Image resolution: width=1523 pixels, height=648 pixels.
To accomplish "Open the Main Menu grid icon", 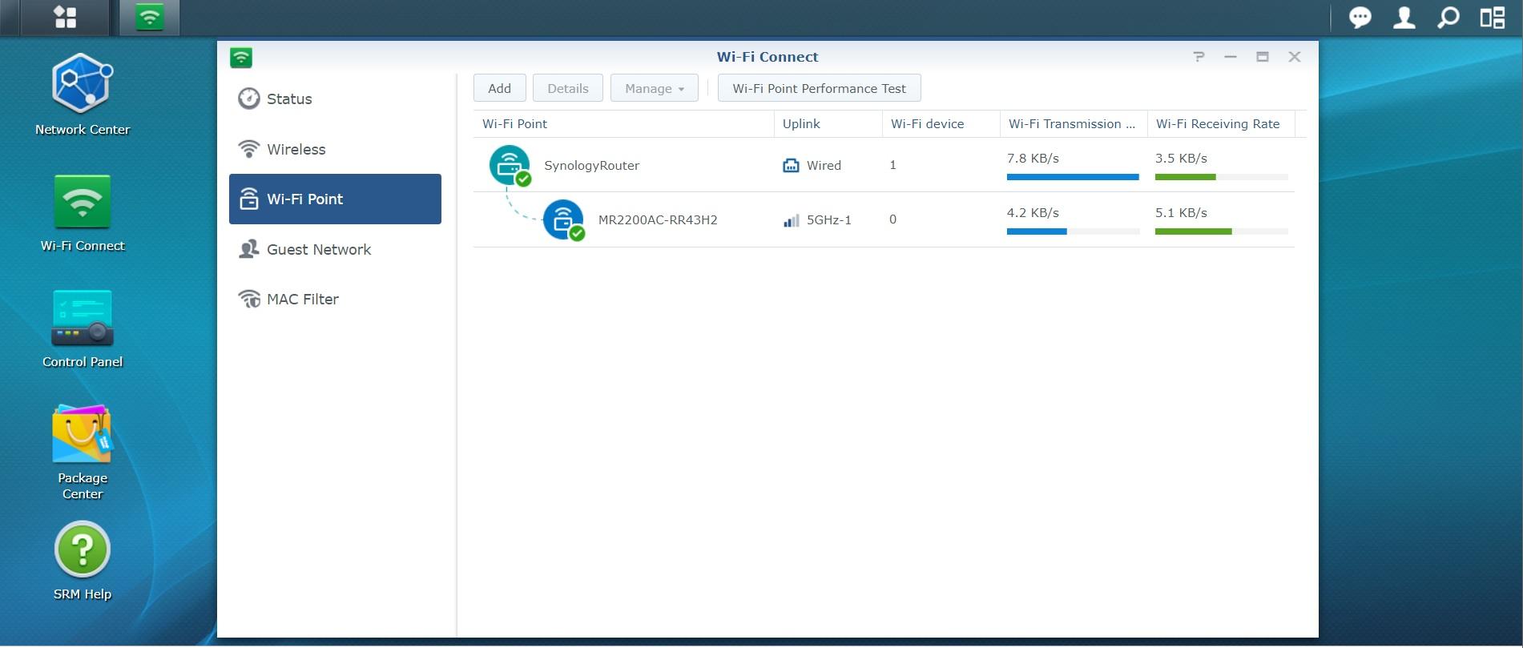I will pyautogui.click(x=65, y=17).
